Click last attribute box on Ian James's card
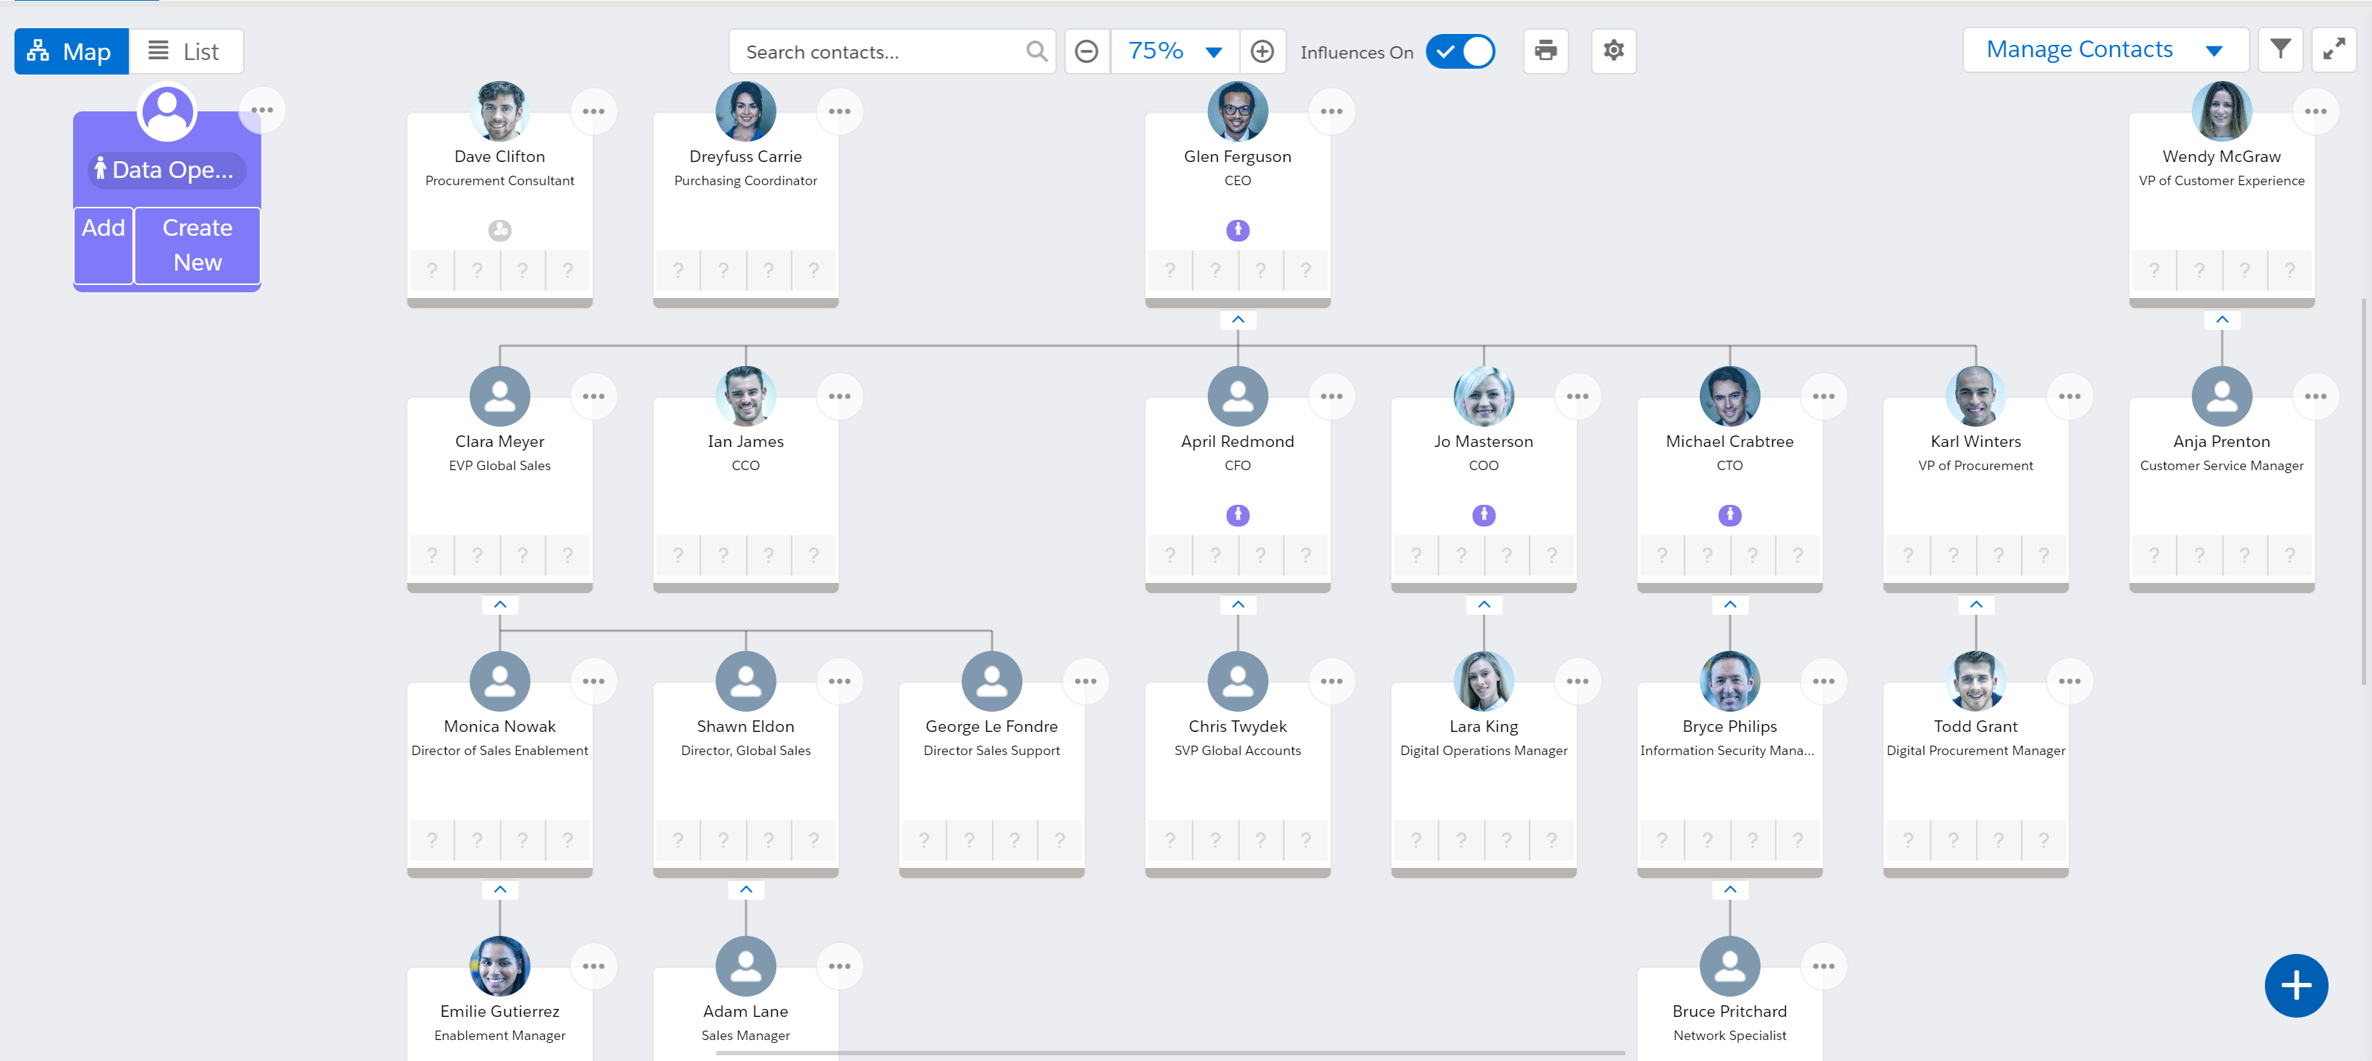This screenshot has width=2372, height=1061. [x=813, y=557]
